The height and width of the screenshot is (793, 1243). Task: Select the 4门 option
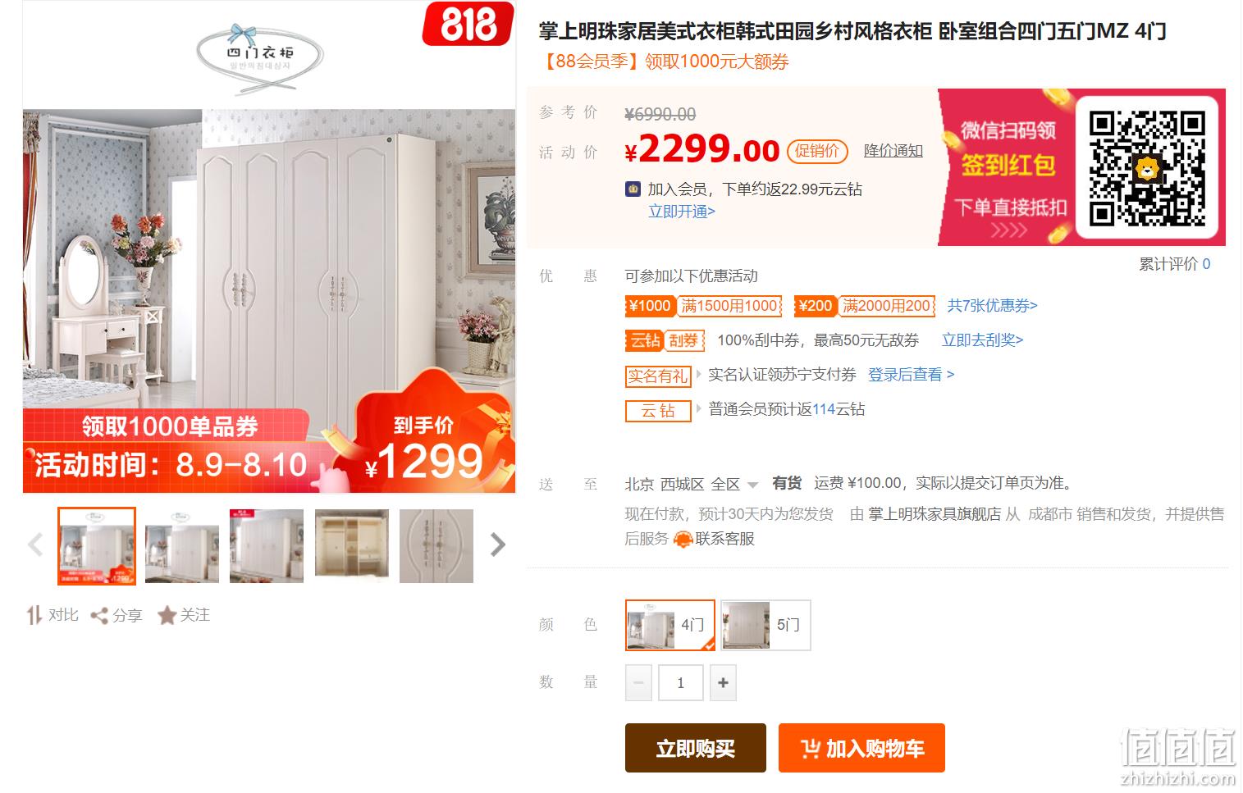[x=670, y=625]
